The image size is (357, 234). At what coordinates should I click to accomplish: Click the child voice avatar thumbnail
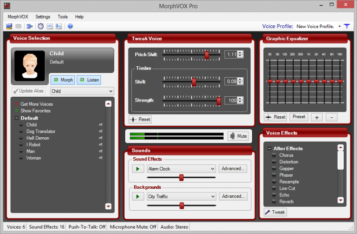pos(30,66)
